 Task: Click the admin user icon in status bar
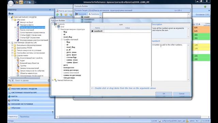pos(187,121)
